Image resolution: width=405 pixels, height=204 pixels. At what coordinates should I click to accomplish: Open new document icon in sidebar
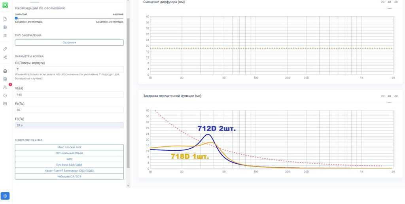click(5, 19)
